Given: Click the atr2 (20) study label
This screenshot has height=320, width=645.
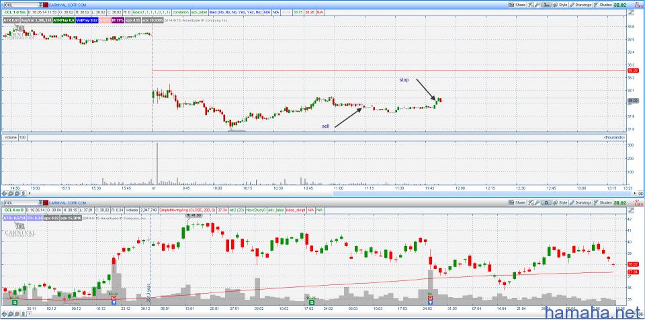Looking at the screenshot, I should pos(236,210).
